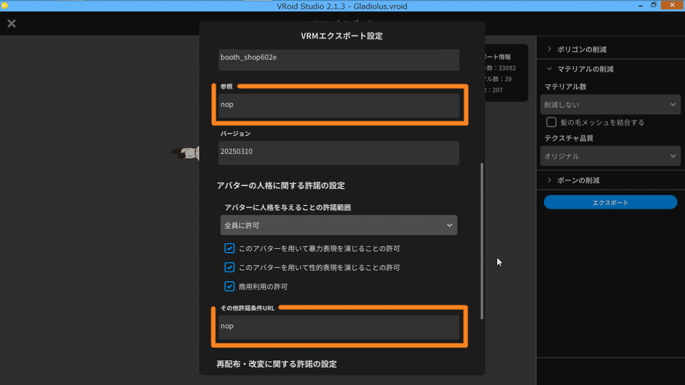Click the その他許諾条件URL text field

point(339,326)
